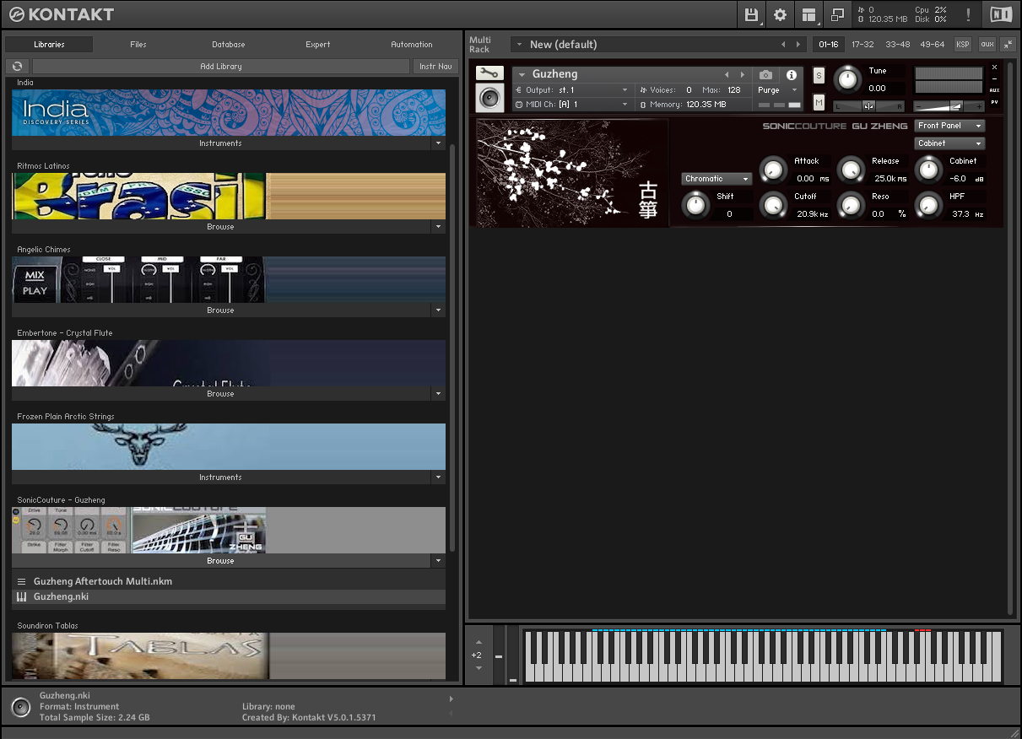1022x739 pixels.
Task: Select rack page 01-16
Action: tap(829, 44)
